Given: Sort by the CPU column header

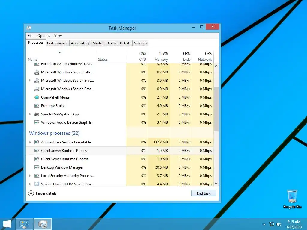Looking at the screenshot, I should pos(137,57).
